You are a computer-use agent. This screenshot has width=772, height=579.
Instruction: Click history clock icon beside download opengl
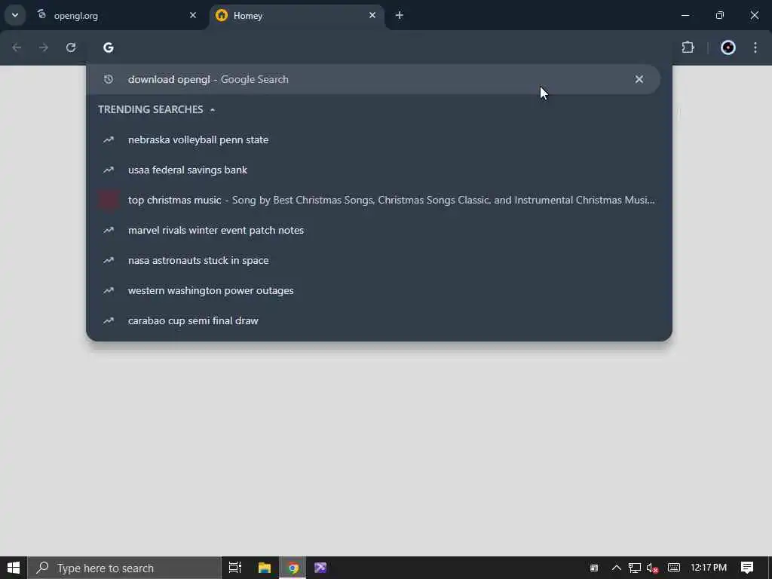(x=109, y=79)
